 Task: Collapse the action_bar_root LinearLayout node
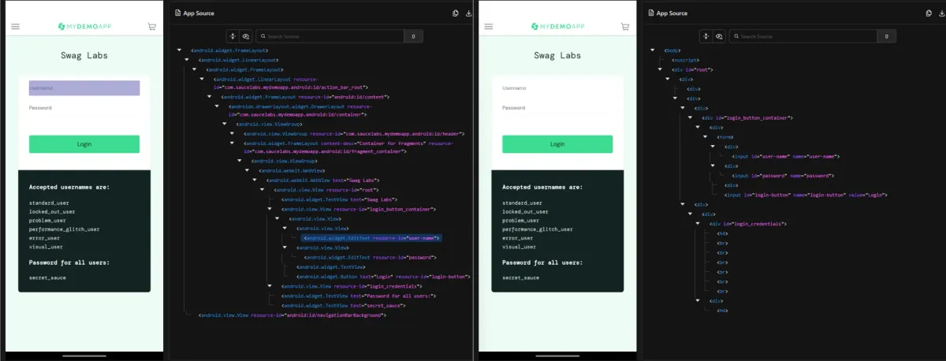[202, 79]
